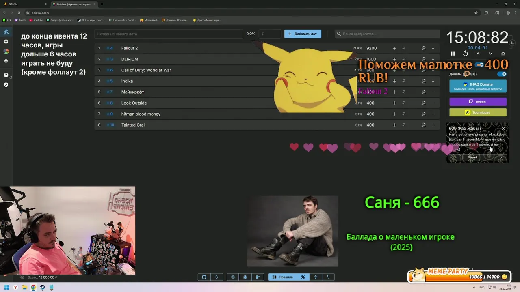Focus the search among lots field
This screenshot has height=292, width=520.
tap(387, 34)
